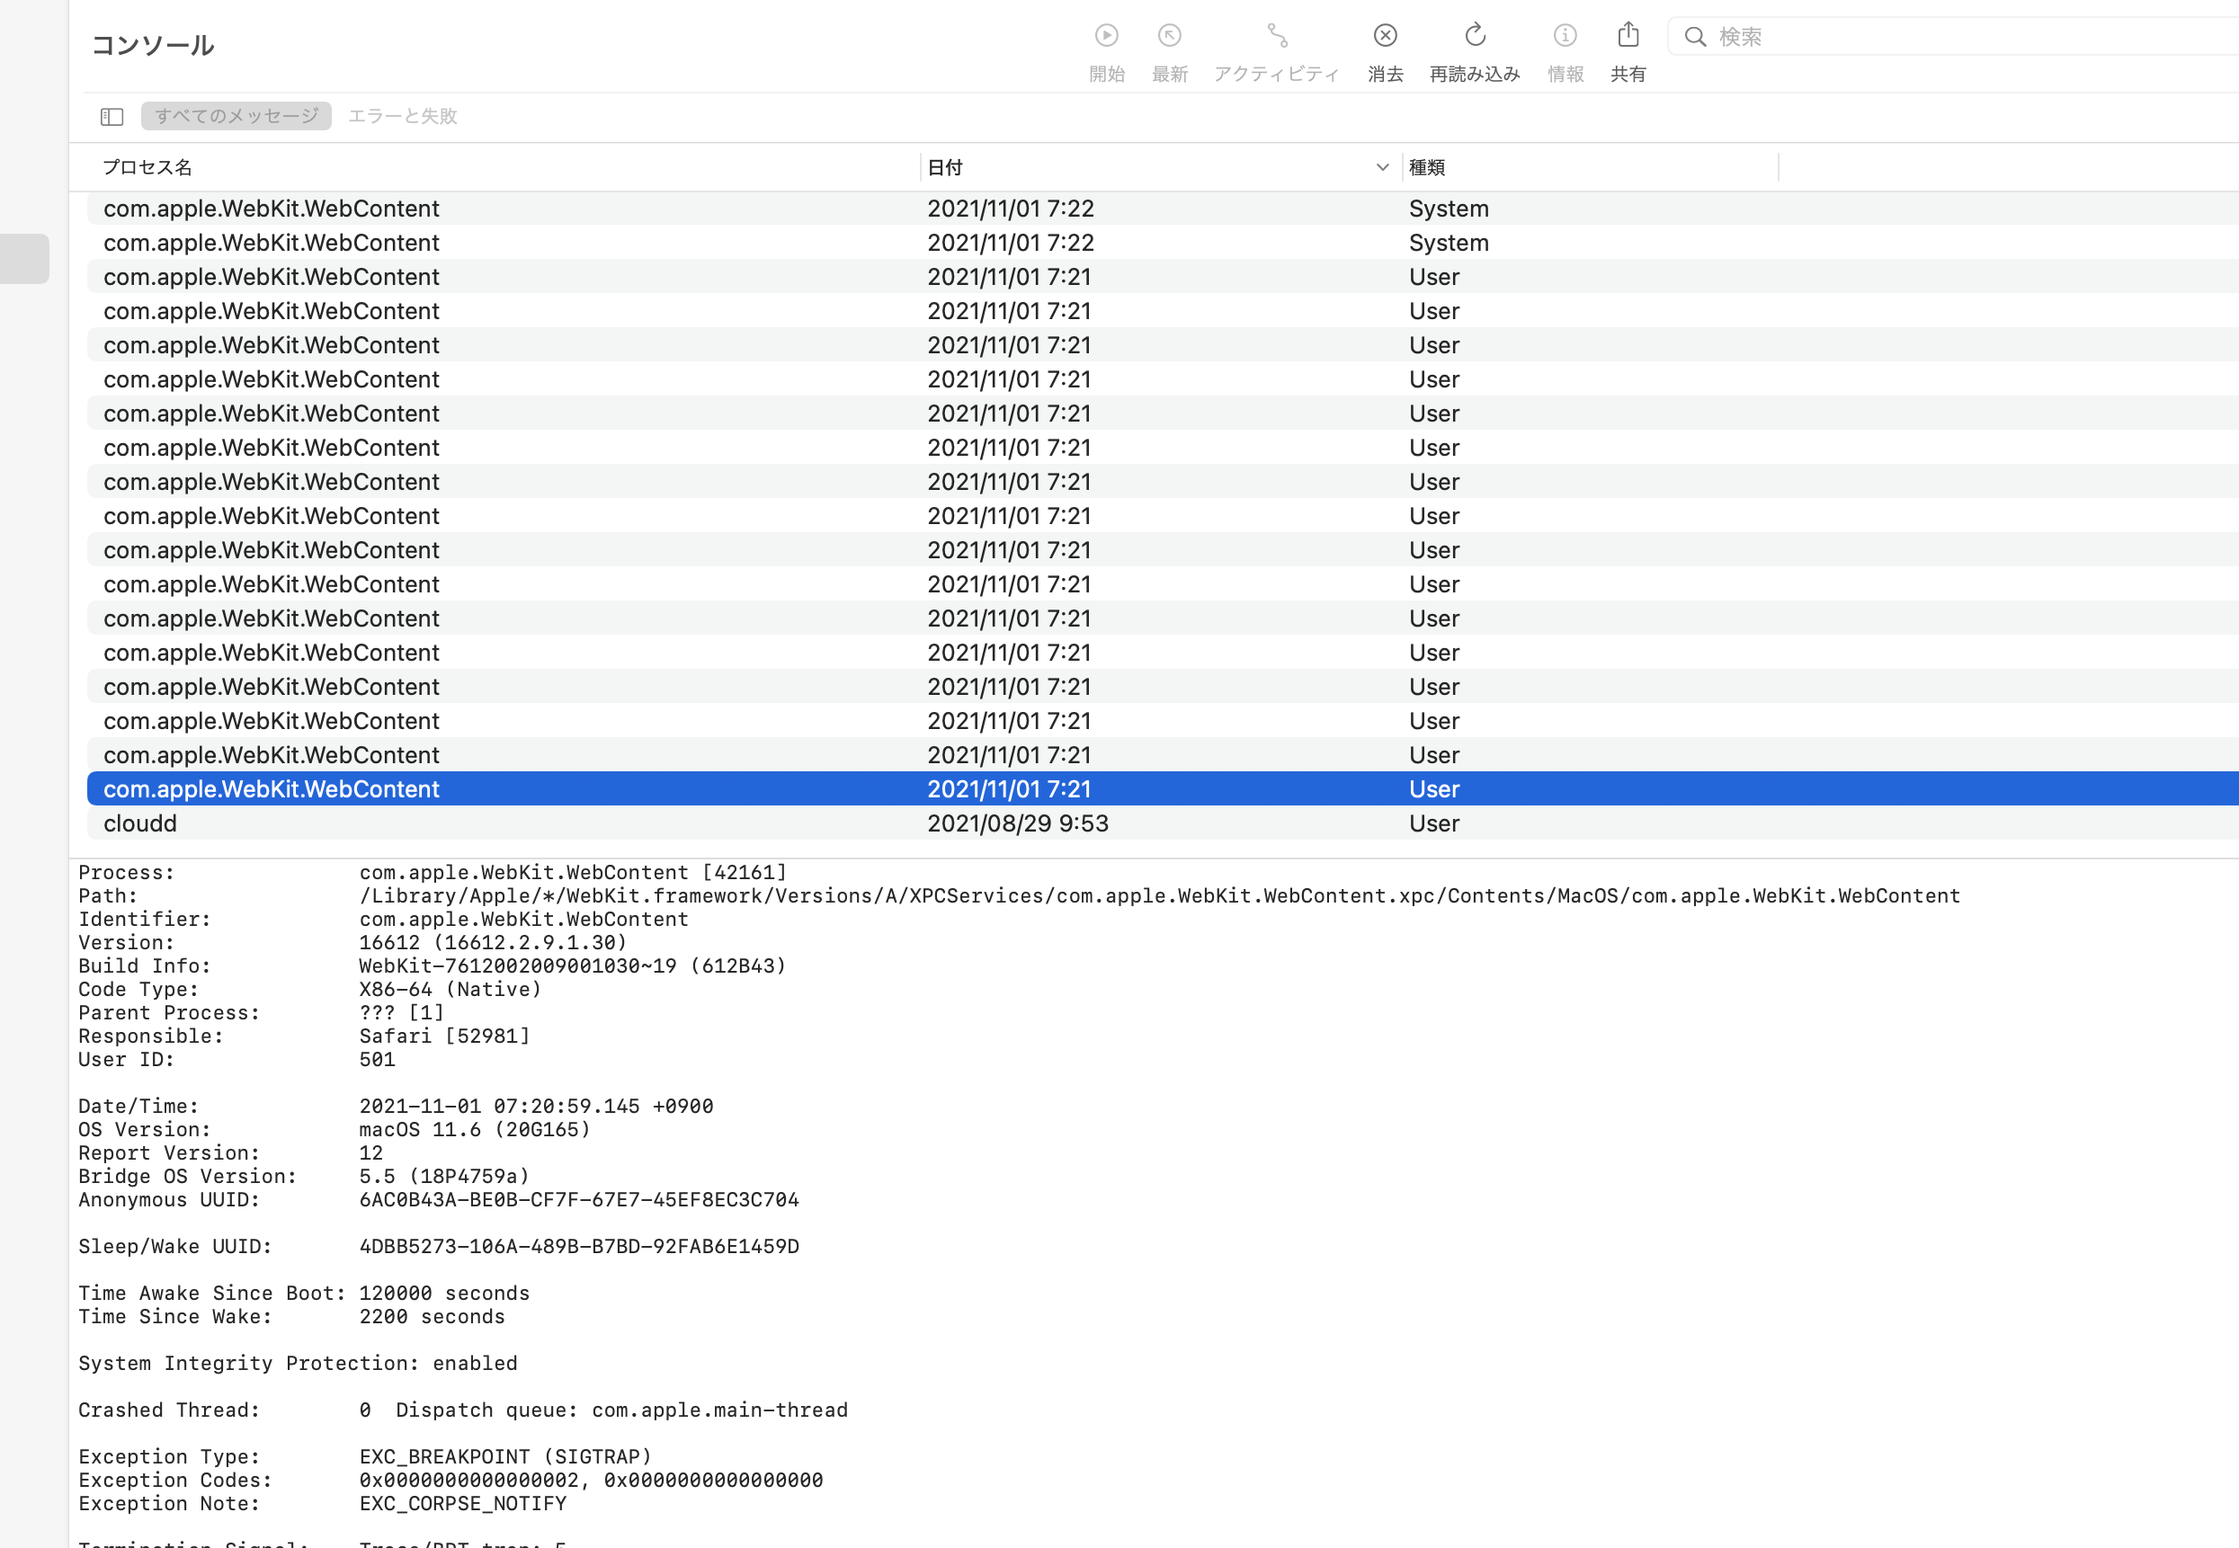
Task: Select the highlighted sidebar item at left
Action: coord(24,259)
